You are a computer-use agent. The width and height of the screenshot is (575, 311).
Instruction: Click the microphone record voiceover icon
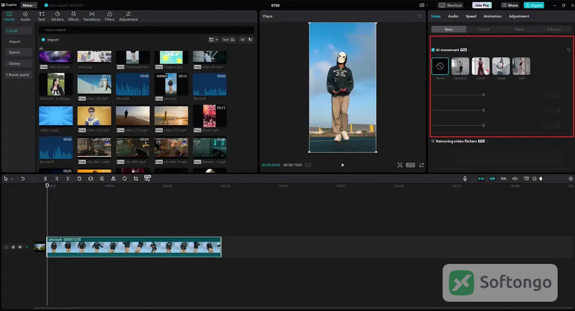[465, 179]
